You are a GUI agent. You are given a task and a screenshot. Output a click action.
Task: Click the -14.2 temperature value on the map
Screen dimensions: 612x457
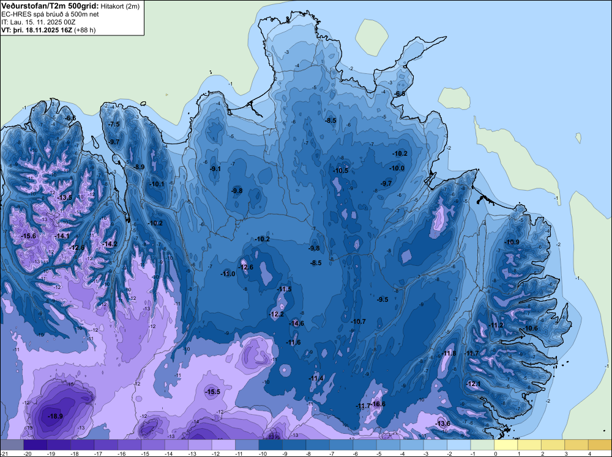[110, 244]
